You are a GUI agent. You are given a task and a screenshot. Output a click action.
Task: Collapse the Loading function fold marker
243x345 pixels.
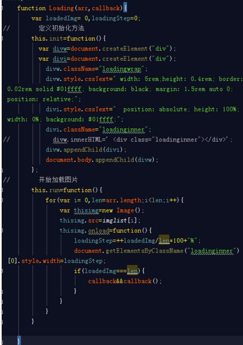(2, 8)
